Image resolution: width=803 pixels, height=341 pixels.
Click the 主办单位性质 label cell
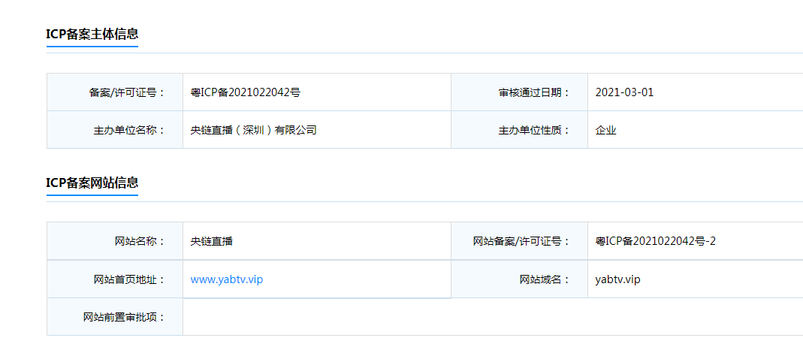coord(519,129)
